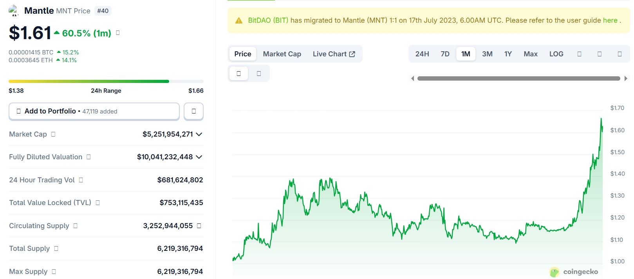634x279 pixels.
Task: Select the 7D time range tab
Action: coord(445,54)
